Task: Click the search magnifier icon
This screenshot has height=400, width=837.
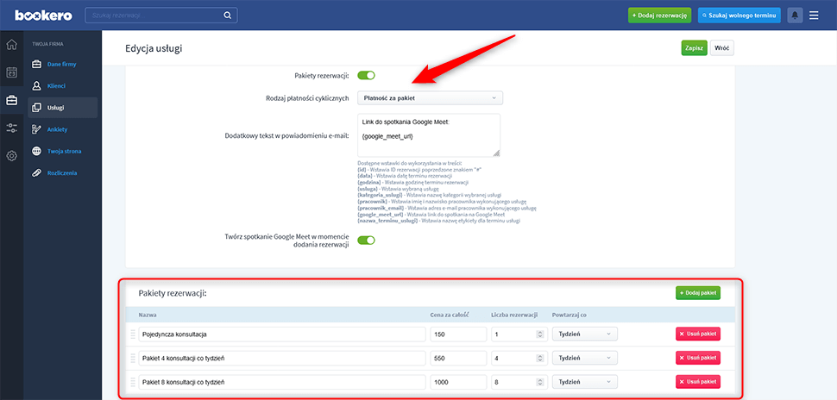Action: point(228,16)
